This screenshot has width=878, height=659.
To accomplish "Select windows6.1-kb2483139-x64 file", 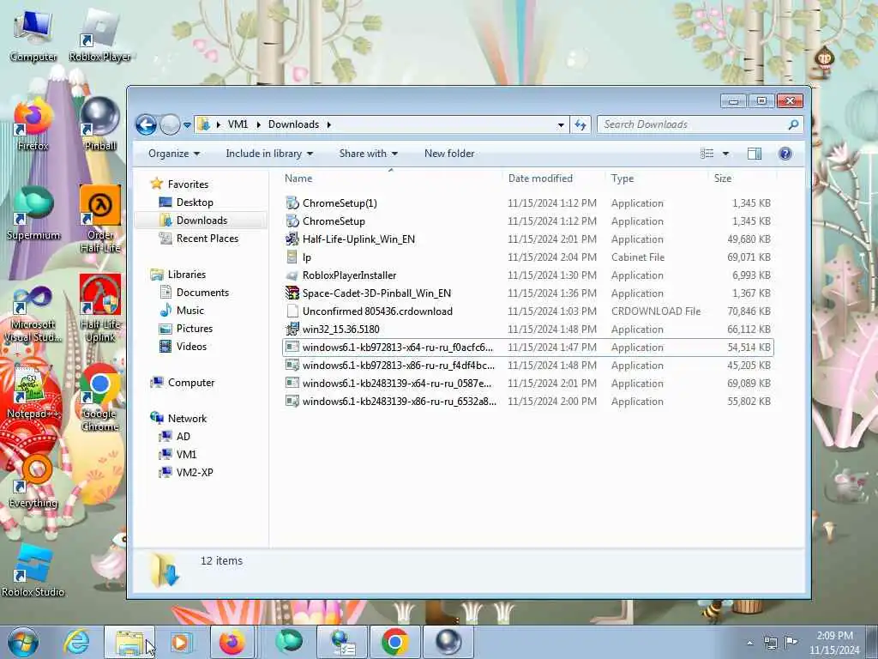I will [528, 383].
